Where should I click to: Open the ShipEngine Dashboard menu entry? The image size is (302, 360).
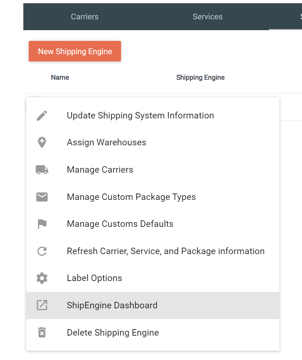112,305
